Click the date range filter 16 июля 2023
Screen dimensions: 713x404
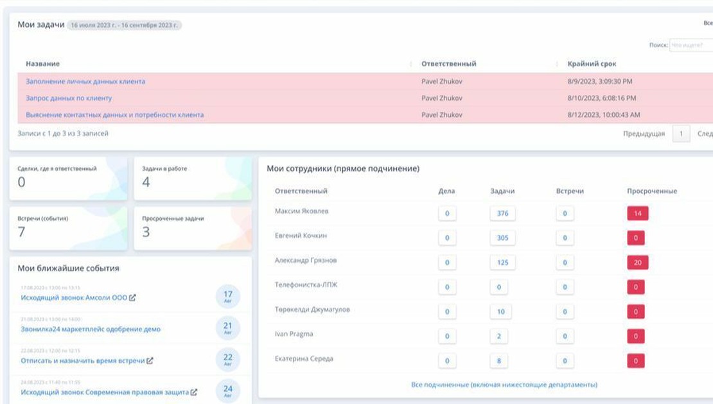[x=125, y=25]
